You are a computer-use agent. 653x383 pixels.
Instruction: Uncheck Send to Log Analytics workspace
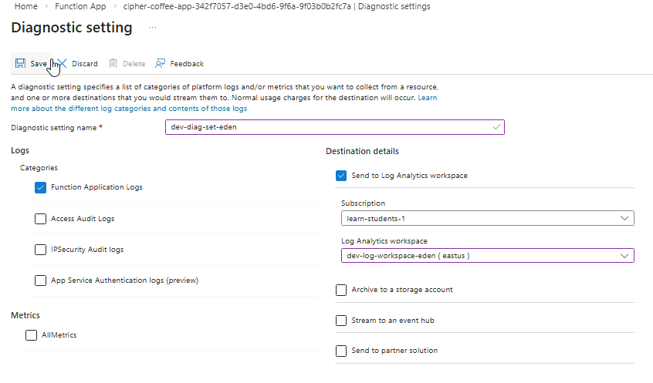pyautogui.click(x=341, y=176)
